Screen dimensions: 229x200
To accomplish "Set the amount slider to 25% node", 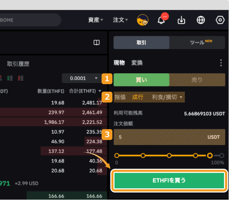I will tap(143, 155).
